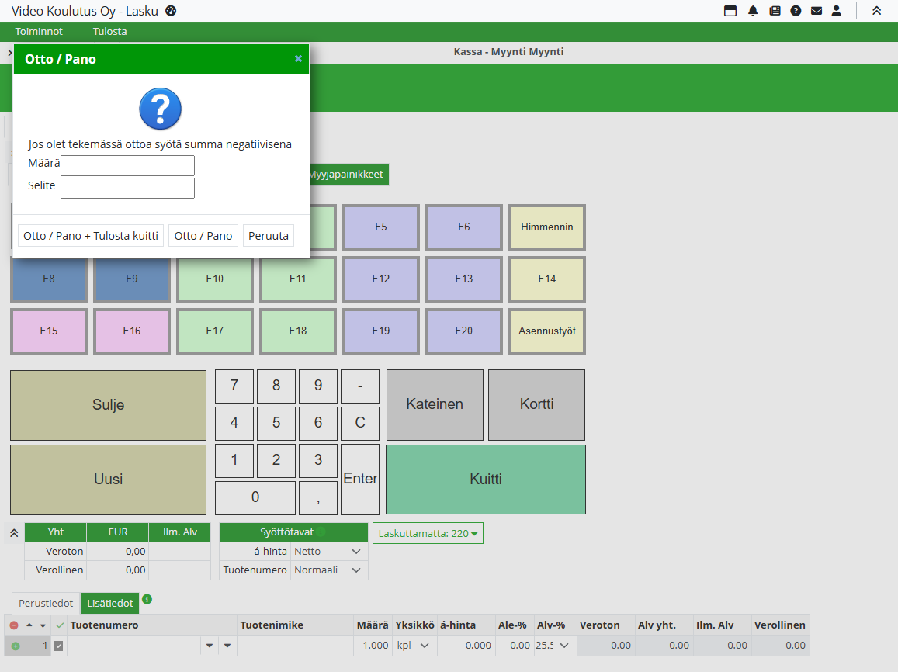Screen dimensions: 898x672
Task: Open the user profile icon
Action: click(836, 11)
